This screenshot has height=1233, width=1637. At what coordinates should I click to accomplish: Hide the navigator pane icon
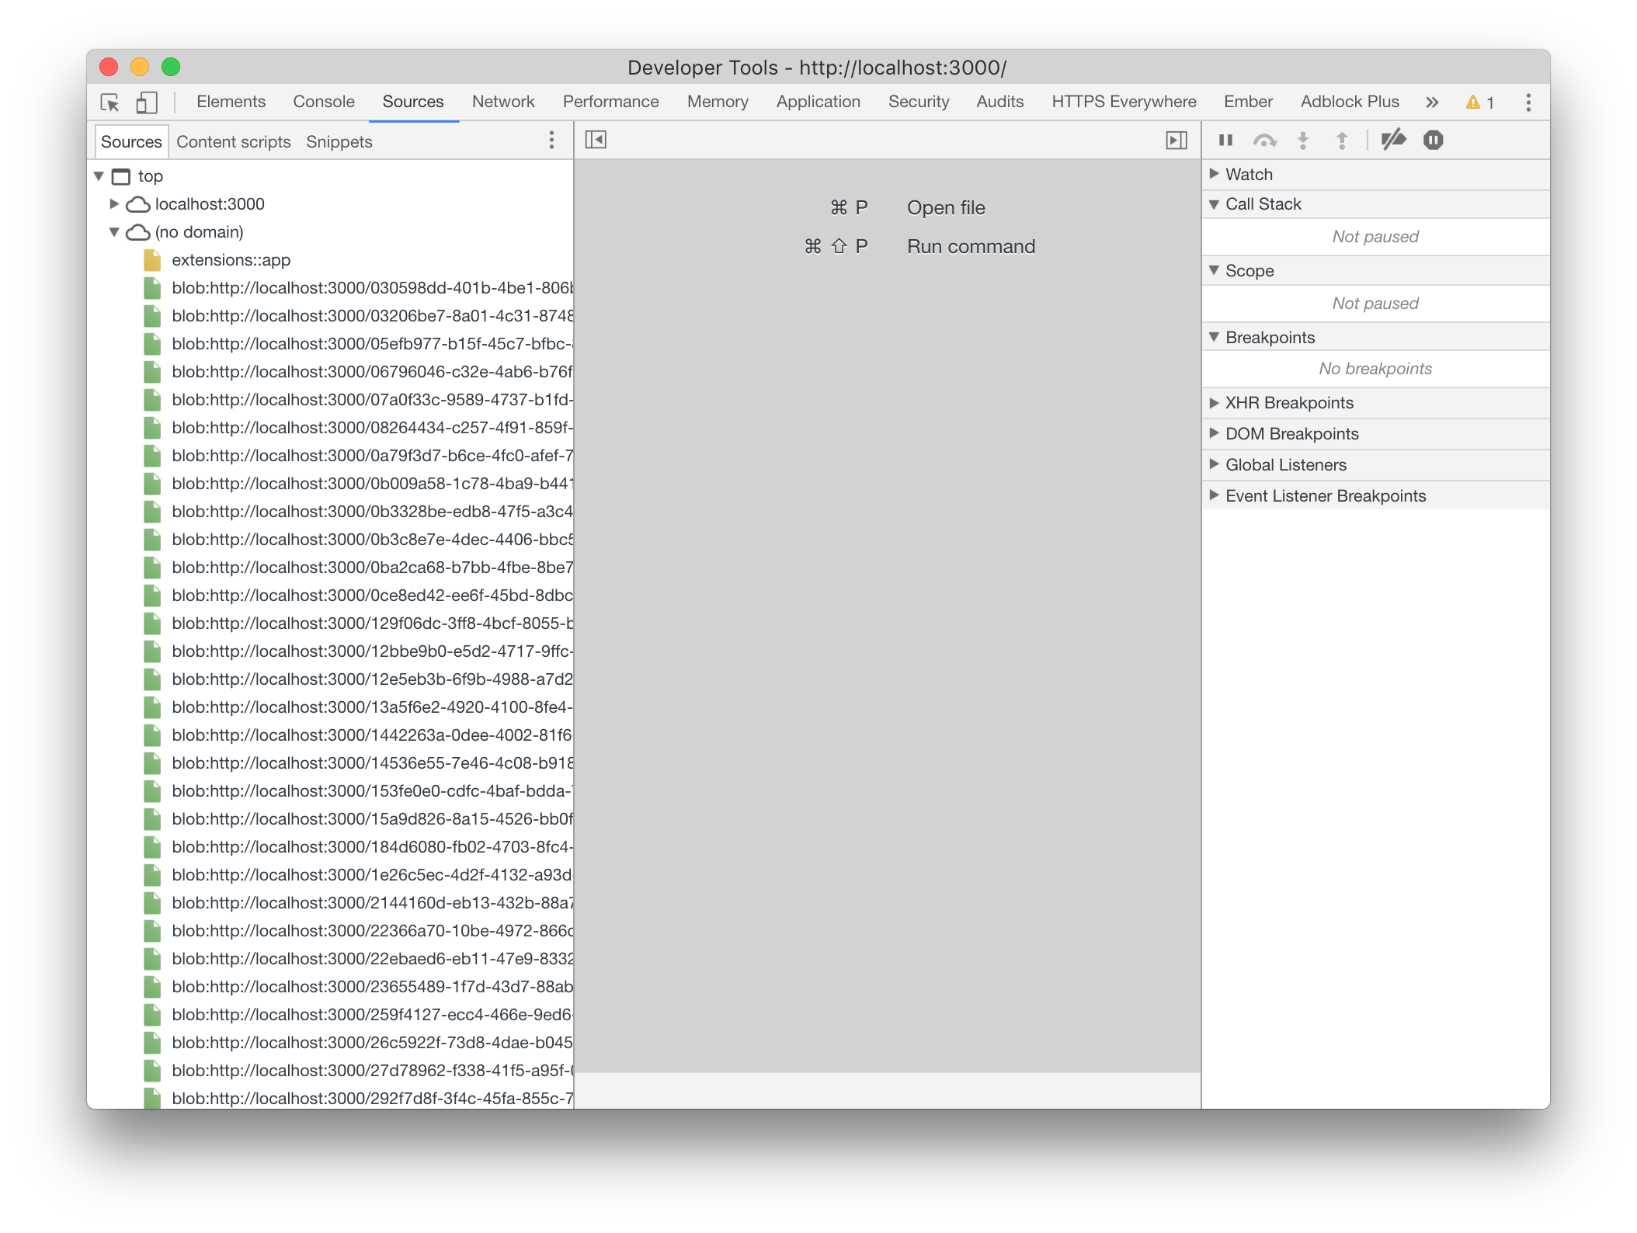click(596, 140)
